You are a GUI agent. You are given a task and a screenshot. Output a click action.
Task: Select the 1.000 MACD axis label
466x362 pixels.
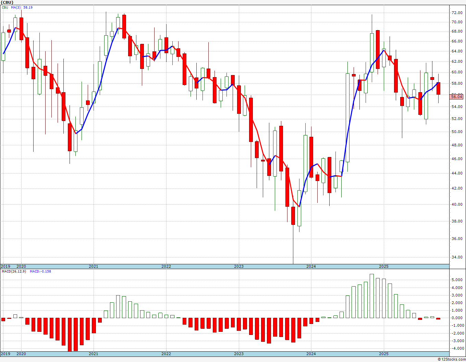[457, 310]
